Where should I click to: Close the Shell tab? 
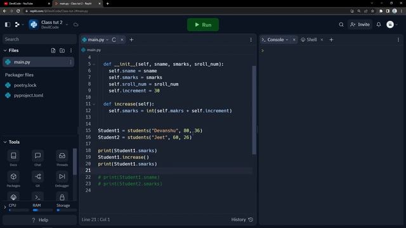tap(322, 39)
